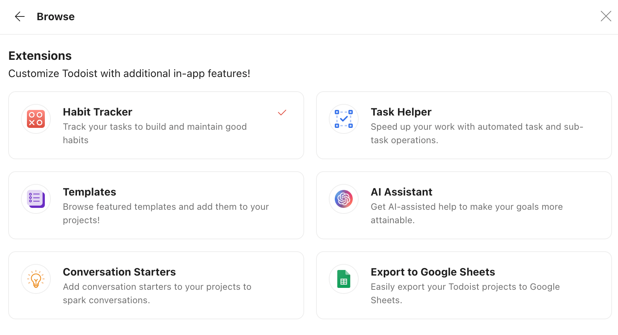This screenshot has height=335, width=618.
Task: Click the Task Helper checkmark icon
Action: click(x=344, y=119)
